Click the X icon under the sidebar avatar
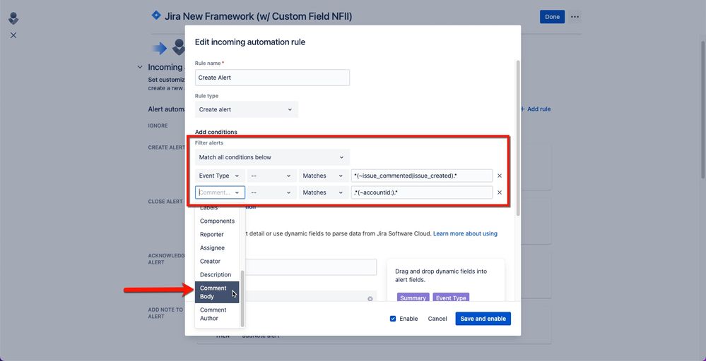 point(13,35)
